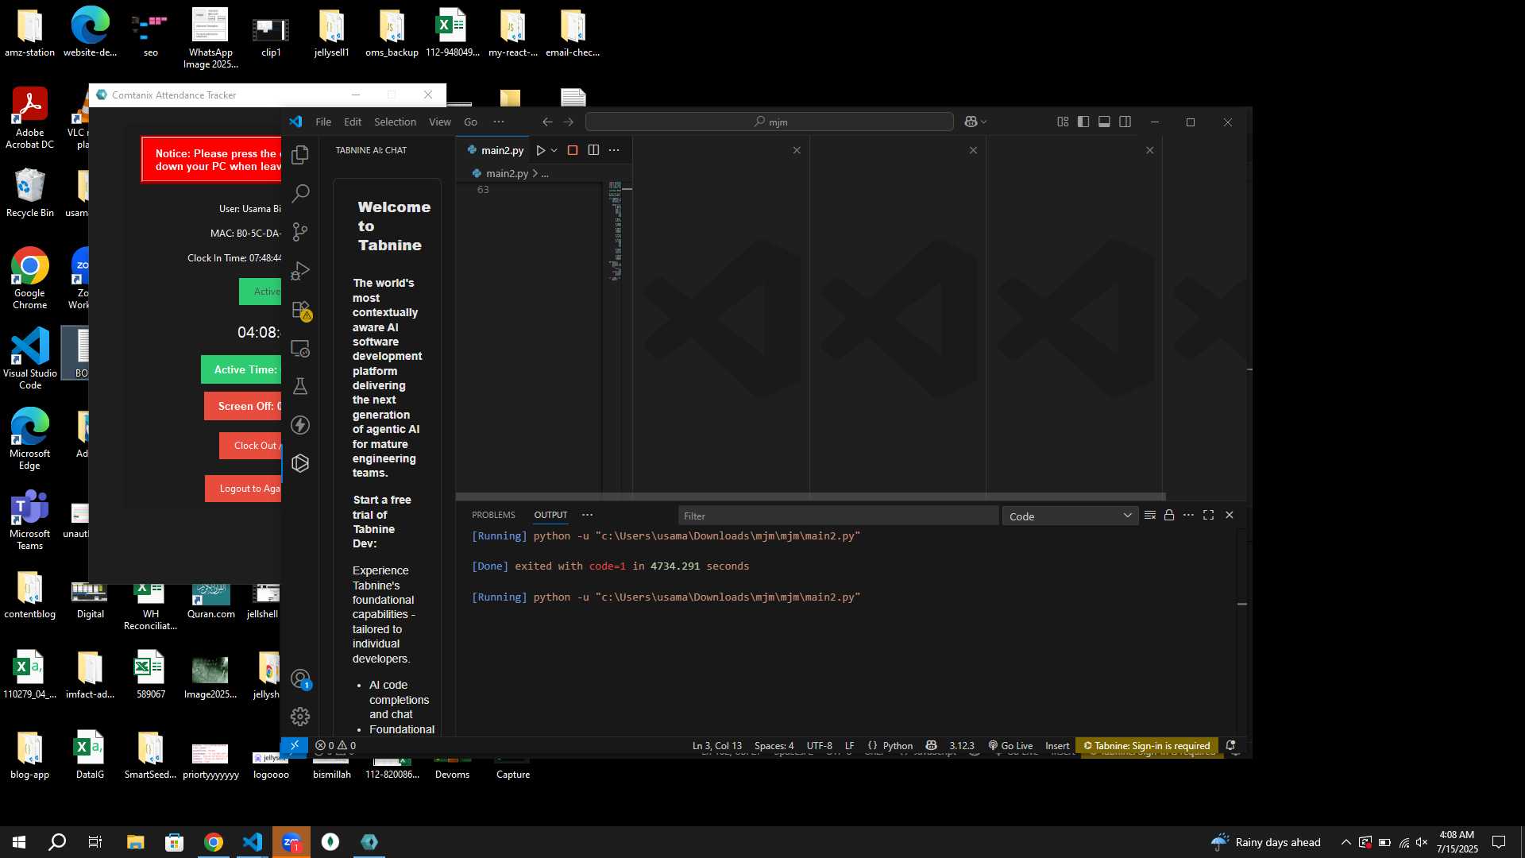The width and height of the screenshot is (1525, 858).
Task: Open Google Chrome from the taskbar
Action: [x=213, y=842]
